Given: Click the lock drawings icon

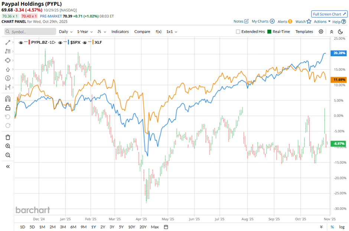Looking at the screenshot, I should point(8,108).
